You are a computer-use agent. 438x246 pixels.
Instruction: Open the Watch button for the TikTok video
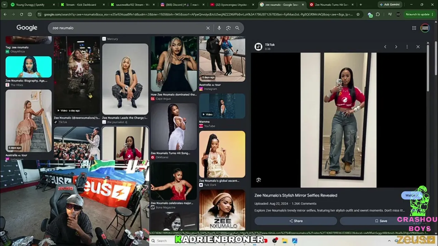point(412,195)
